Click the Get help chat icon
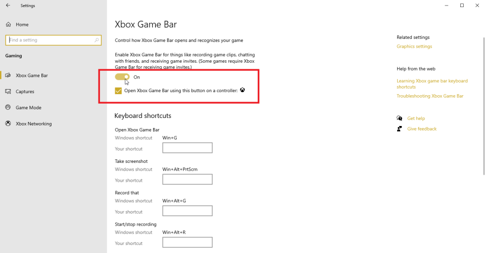This screenshot has height=253, width=485. point(399,118)
